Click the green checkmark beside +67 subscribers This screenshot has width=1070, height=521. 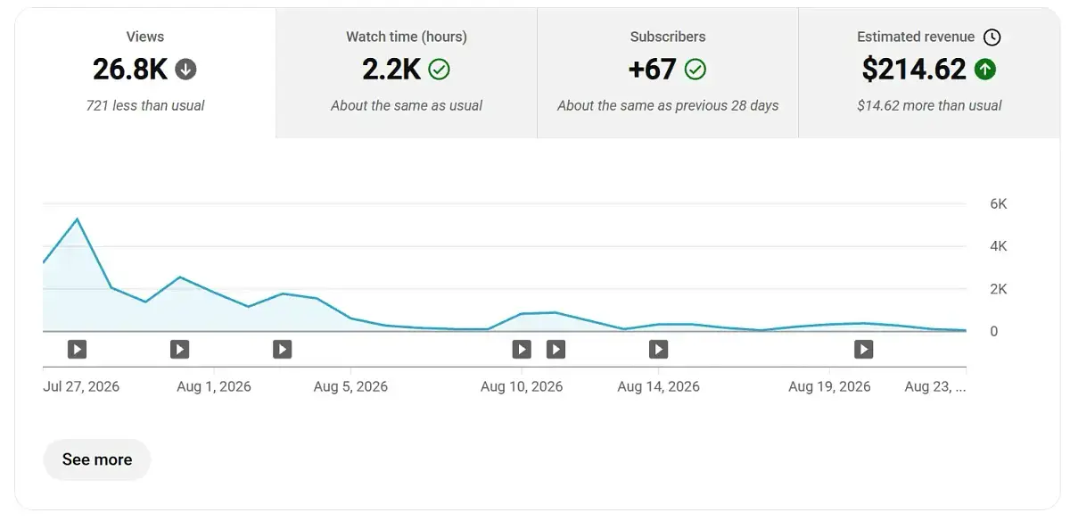(x=695, y=69)
